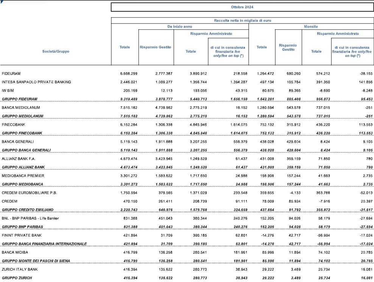Click FIDEURAM year-to-date total 6.668.299

tap(129, 74)
